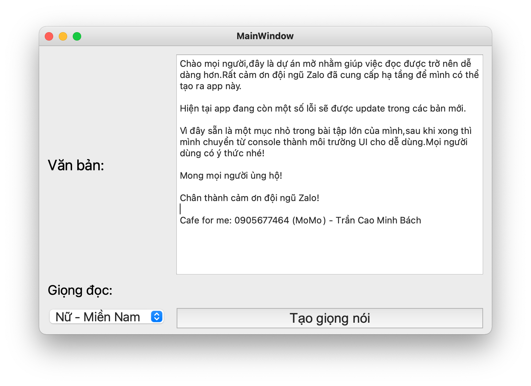Click the 'Cafe for me: 0905677464' line

pyautogui.click(x=300, y=220)
